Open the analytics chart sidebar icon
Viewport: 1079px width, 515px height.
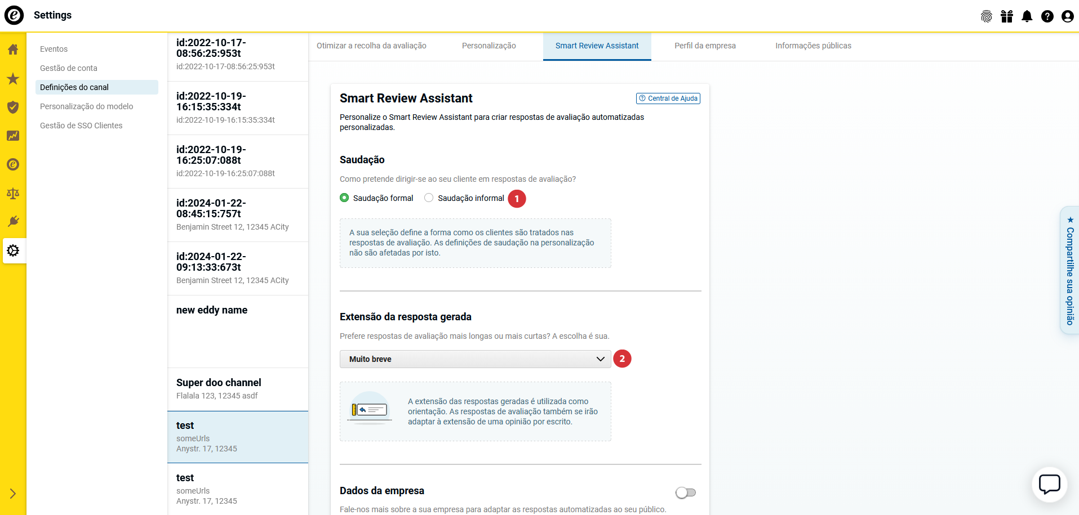point(13,136)
